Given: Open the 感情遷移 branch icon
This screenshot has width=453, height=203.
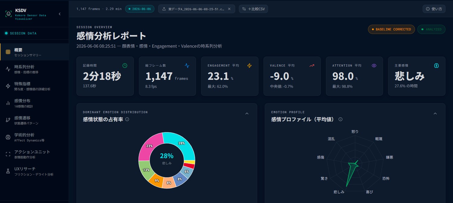Looking at the screenshot, I should click(x=8, y=120).
